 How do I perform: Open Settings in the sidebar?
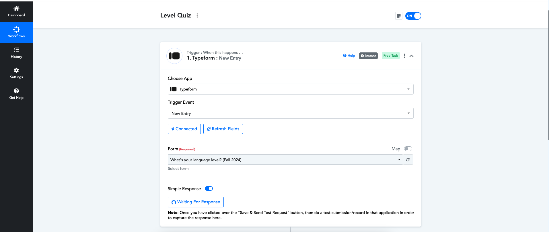tap(16, 73)
